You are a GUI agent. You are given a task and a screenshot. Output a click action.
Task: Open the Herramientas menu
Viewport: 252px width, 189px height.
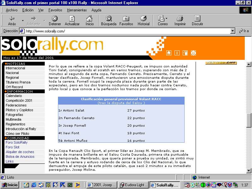[77, 10]
